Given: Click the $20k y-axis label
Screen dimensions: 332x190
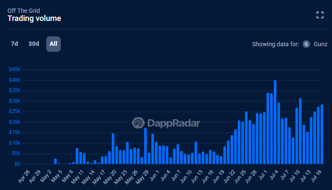Looking at the screenshot, I should point(15,122).
